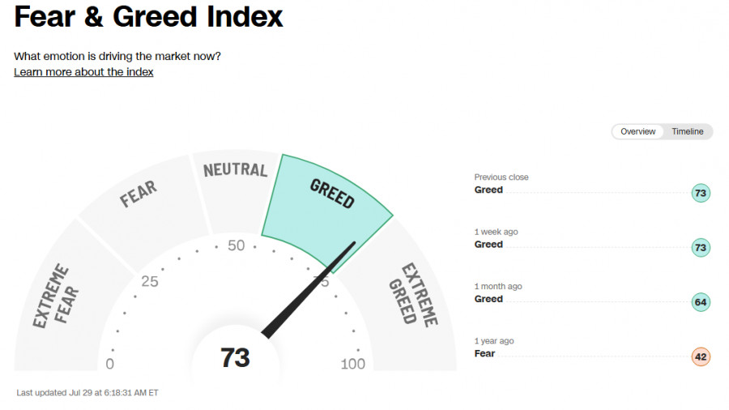Open the 'Learn more about the index' link
Viewport: 729px width, 410px height.
coord(83,72)
